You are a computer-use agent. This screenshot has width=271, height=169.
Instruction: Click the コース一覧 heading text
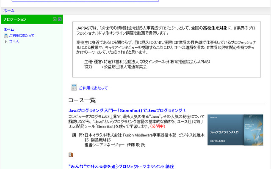click(x=82, y=100)
